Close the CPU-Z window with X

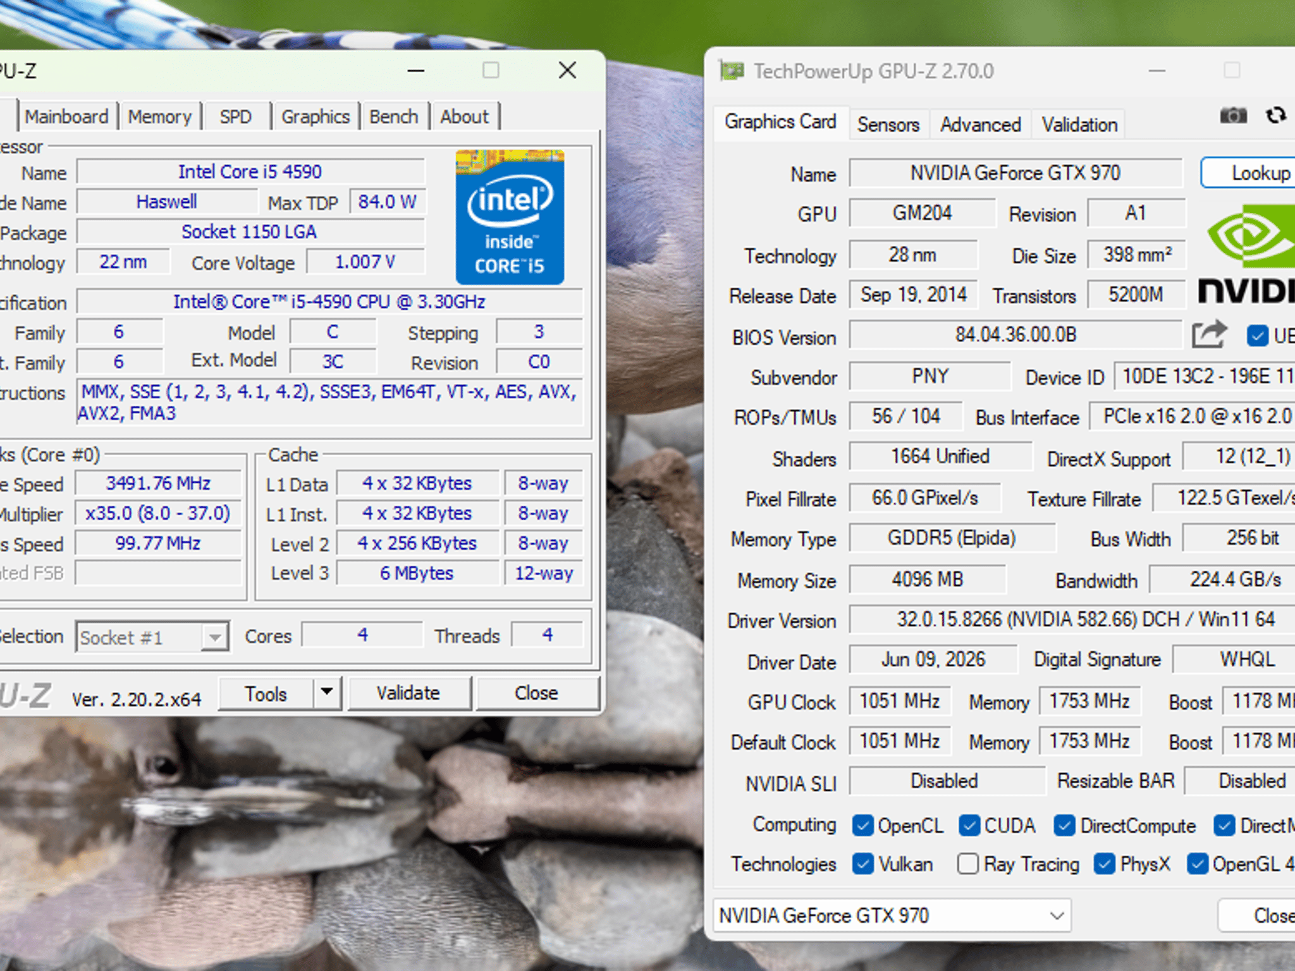tap(567, 70)
